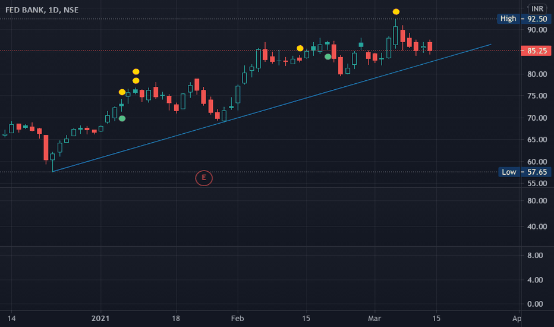Click the FED BANK, 1D, NSE title

[42, 10]
